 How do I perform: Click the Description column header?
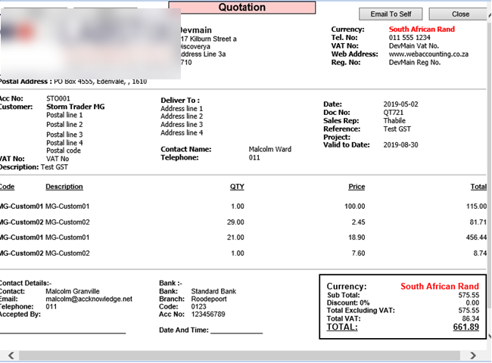(x=64, y=187)
